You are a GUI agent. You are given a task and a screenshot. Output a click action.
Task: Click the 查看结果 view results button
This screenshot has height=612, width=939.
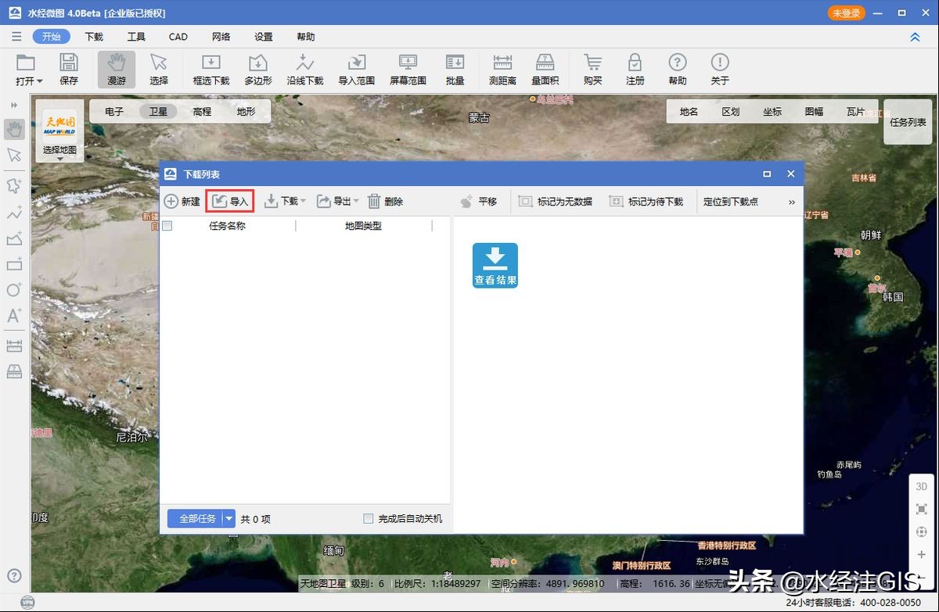coord(495,266)
